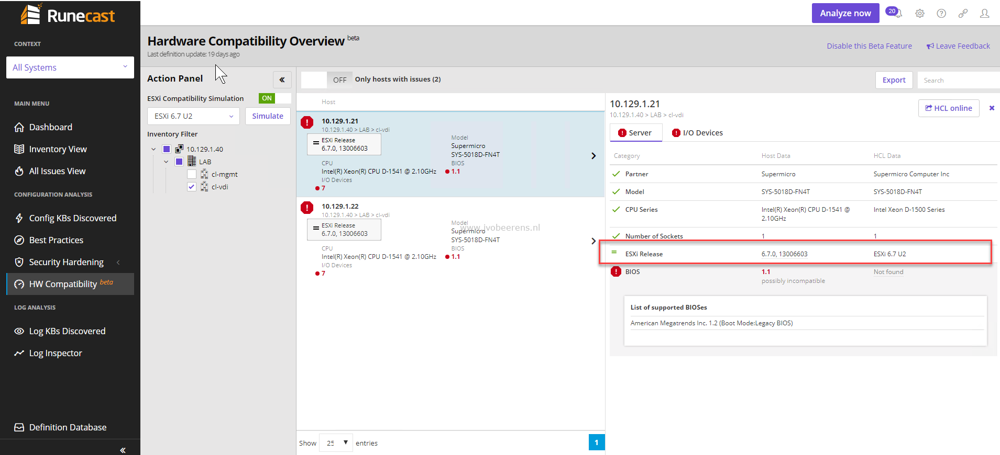Open the notifications bell with 20 badge
Screen dimensions: 1000x455
click(x=894, y=13)
